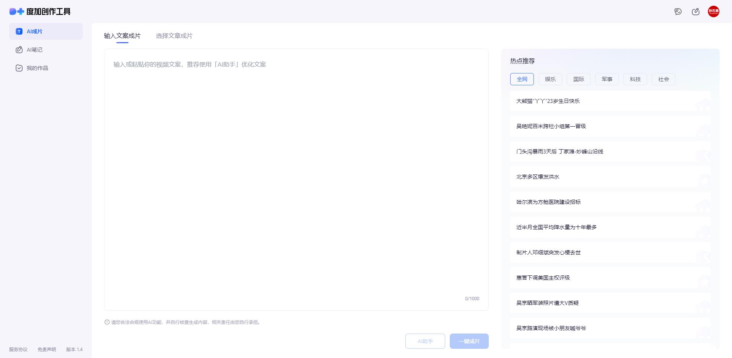Click the 一键成片 button

point(469,341)
